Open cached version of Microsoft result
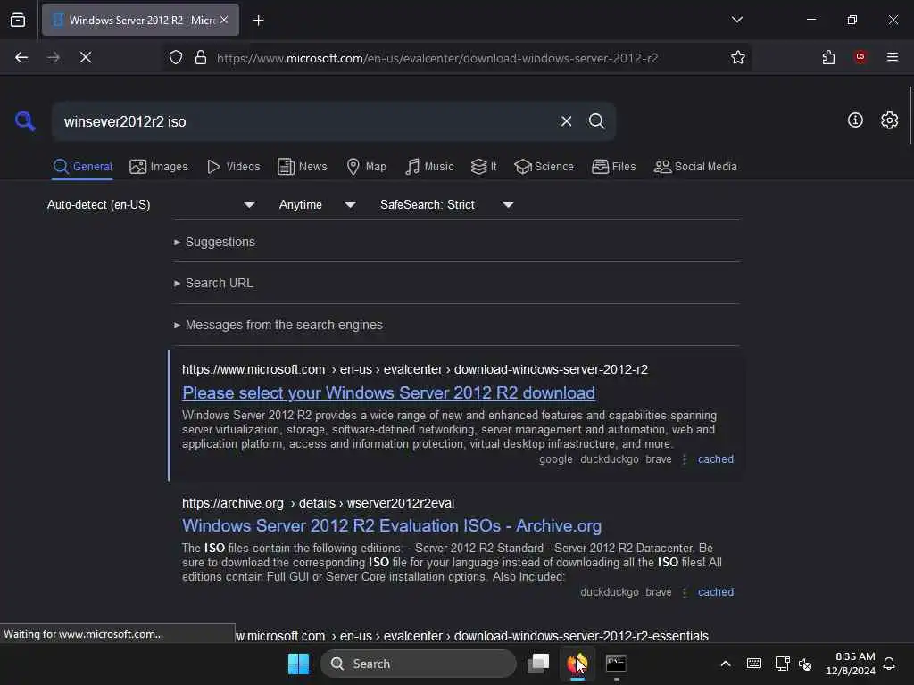This screenshot has height=685, width=914. point(715,459)
